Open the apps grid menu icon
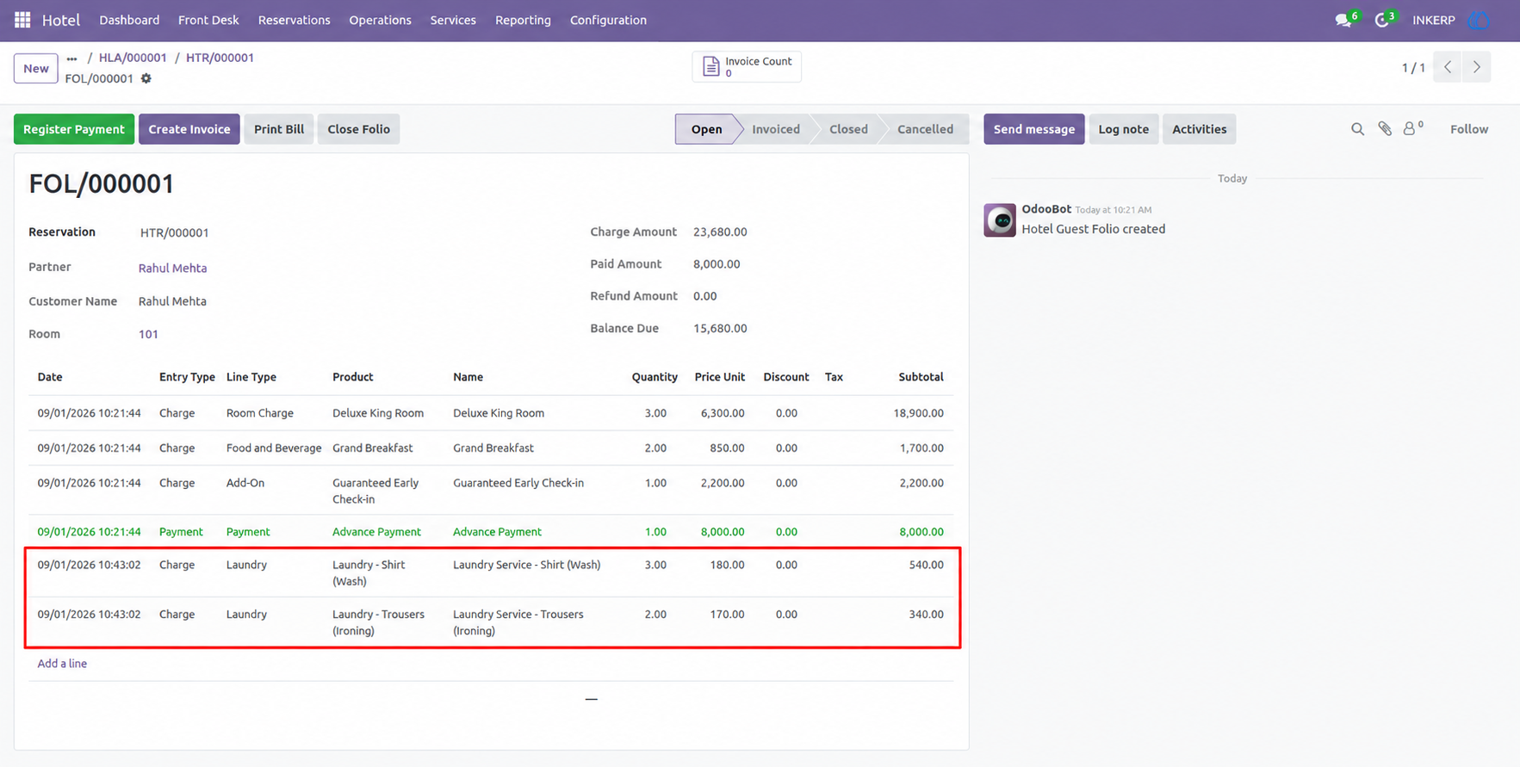1520x767 pixels. (x=22, y=20)
